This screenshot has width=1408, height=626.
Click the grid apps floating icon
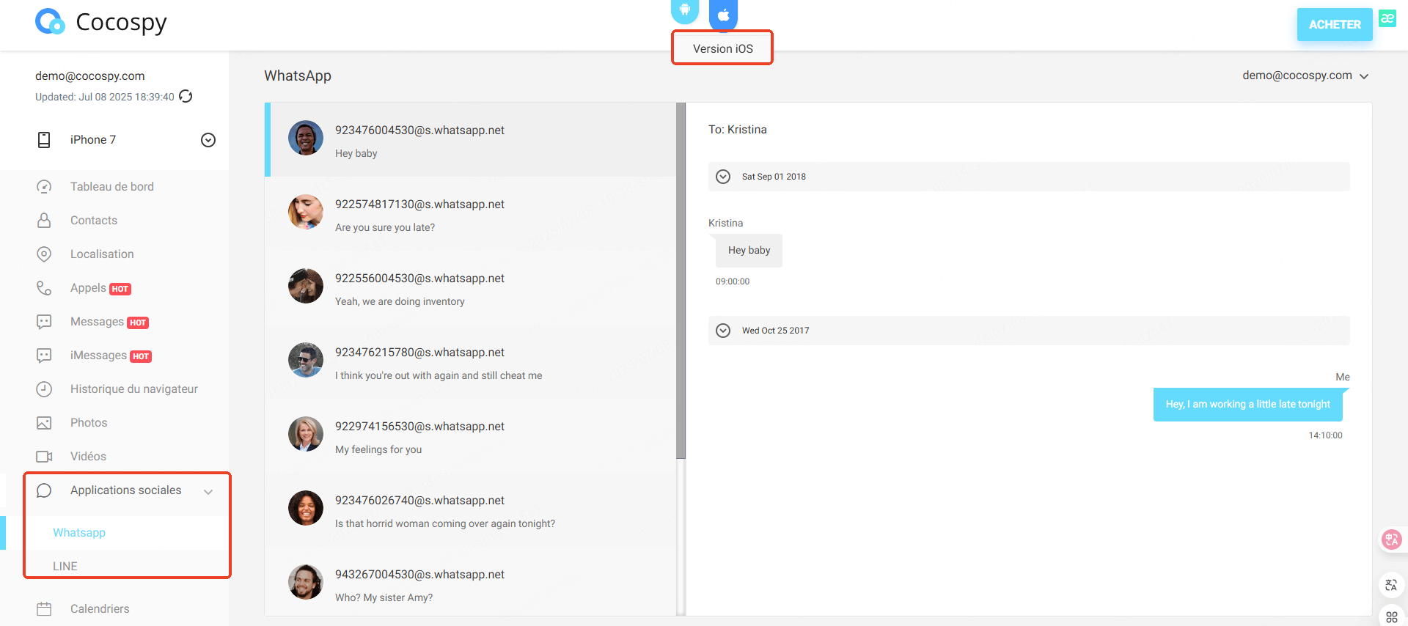1391,617
